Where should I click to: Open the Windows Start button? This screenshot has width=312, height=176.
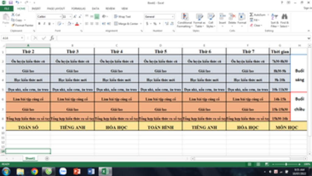point(6,171)
